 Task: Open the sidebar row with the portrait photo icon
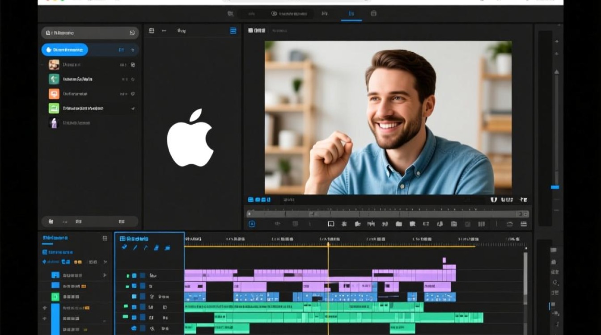point(90,65)
